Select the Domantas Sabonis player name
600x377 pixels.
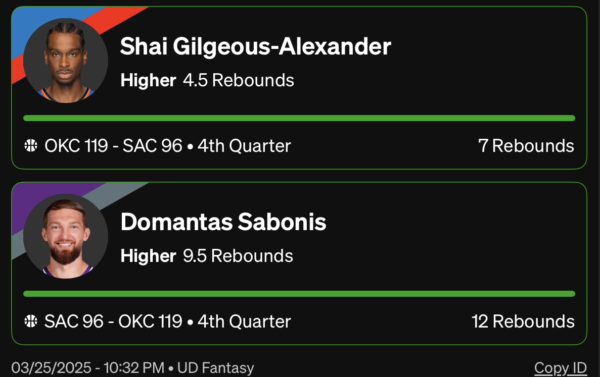tap(223, 222)
